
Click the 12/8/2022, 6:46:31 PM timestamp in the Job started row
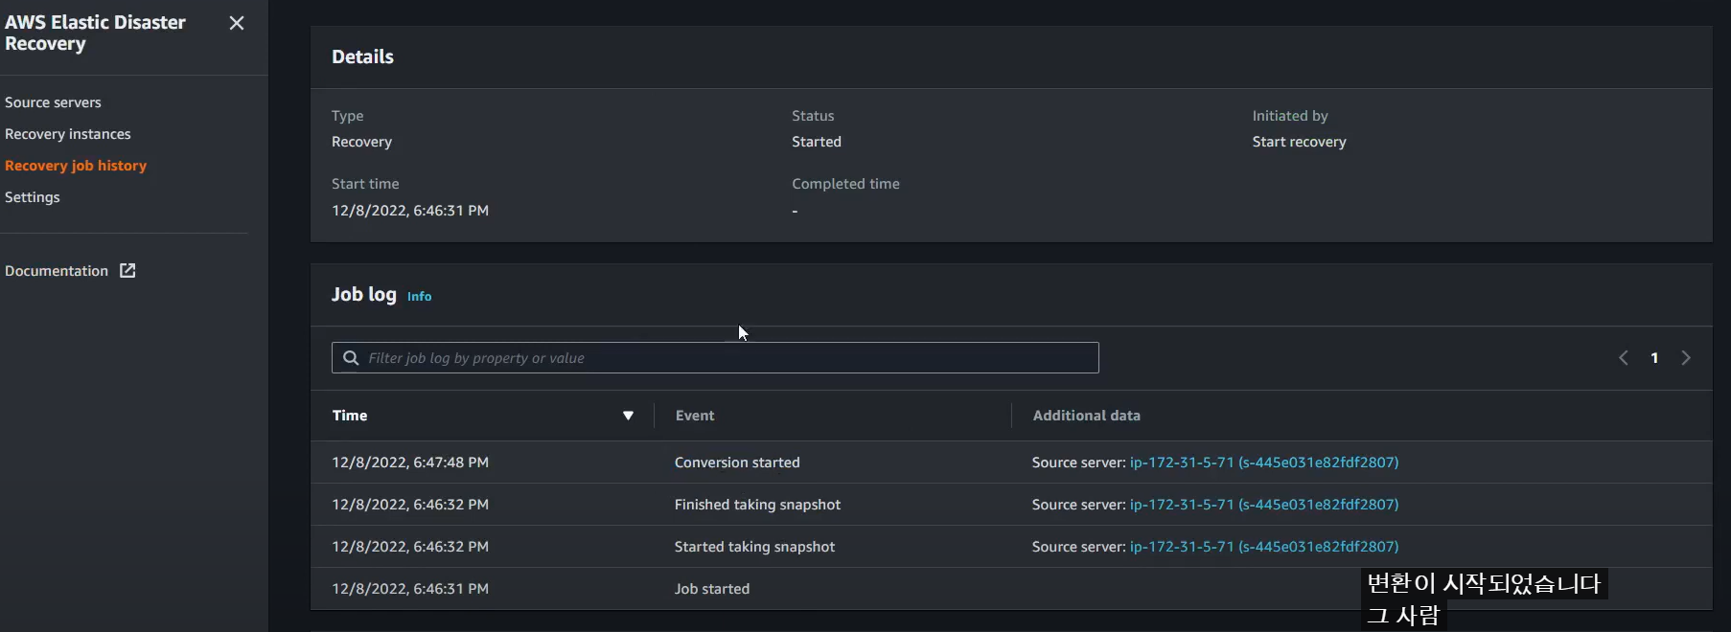coord(410,589)
